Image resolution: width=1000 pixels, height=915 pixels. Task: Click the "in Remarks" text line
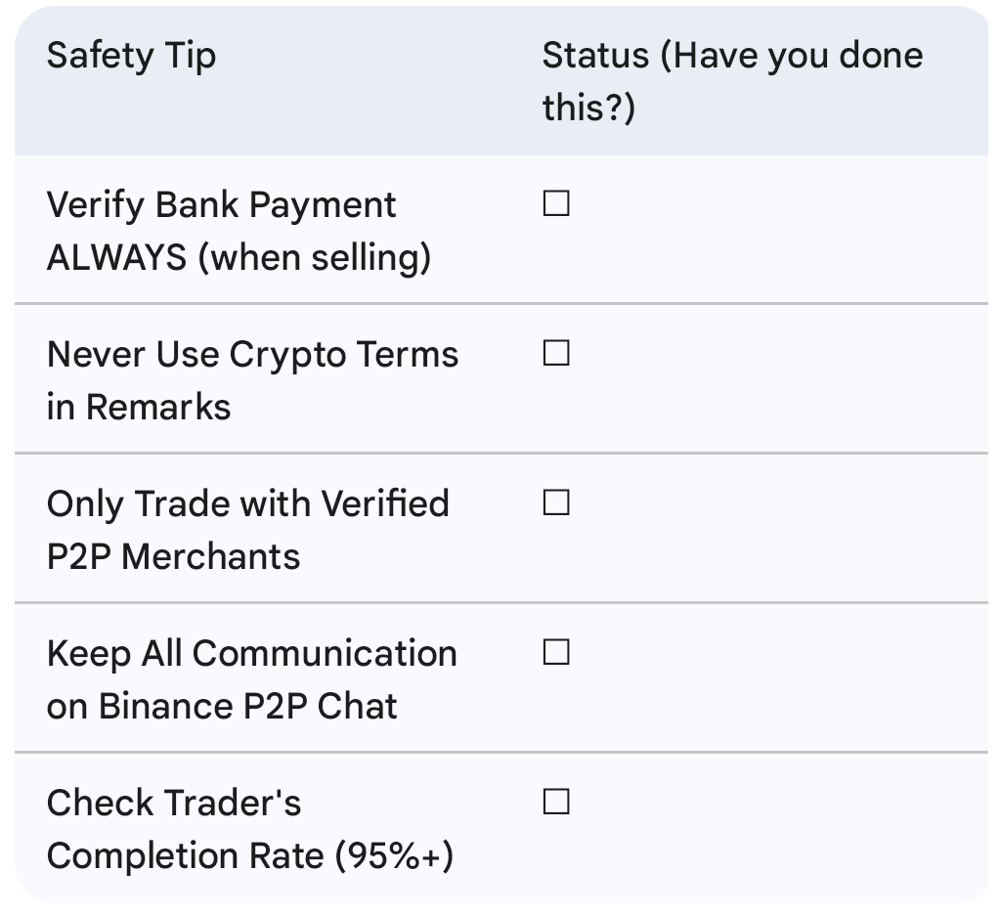138,408
